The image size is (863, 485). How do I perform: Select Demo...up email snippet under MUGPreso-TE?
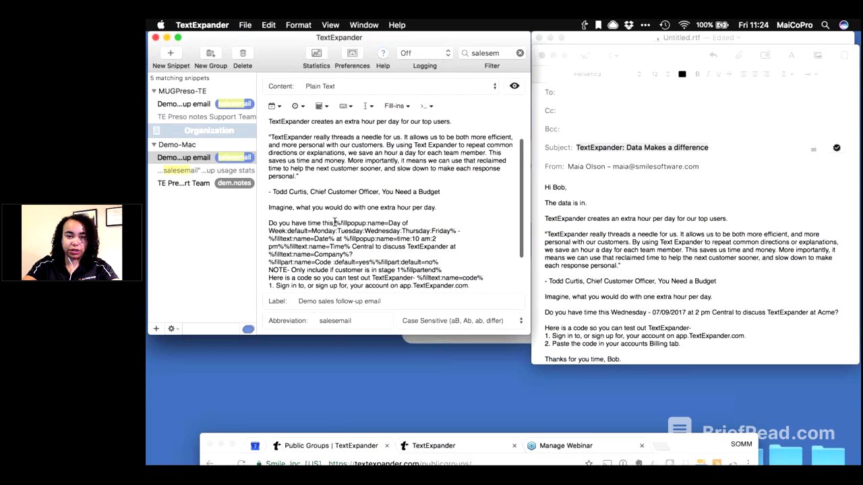[202, 104]
